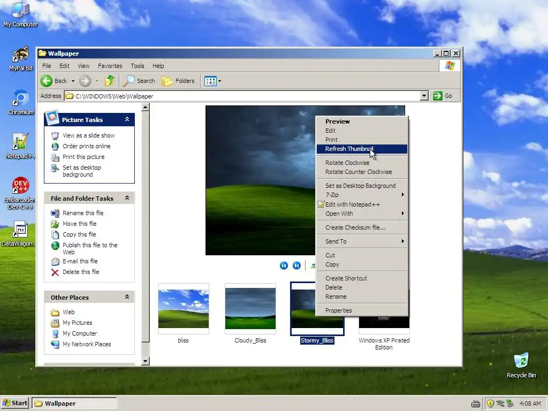The height and width of the screenshot is (411, 548).
Task: Click Print this picture link
Action: (x=83, y=157)
